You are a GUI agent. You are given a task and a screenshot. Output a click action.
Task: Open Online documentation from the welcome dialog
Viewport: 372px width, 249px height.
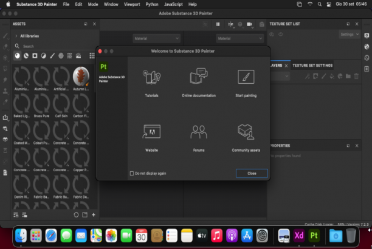click(199, 77)
